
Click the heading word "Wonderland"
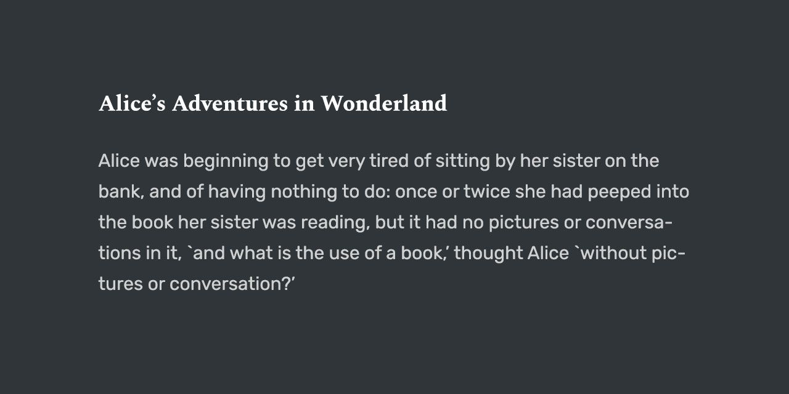[383, 103]
